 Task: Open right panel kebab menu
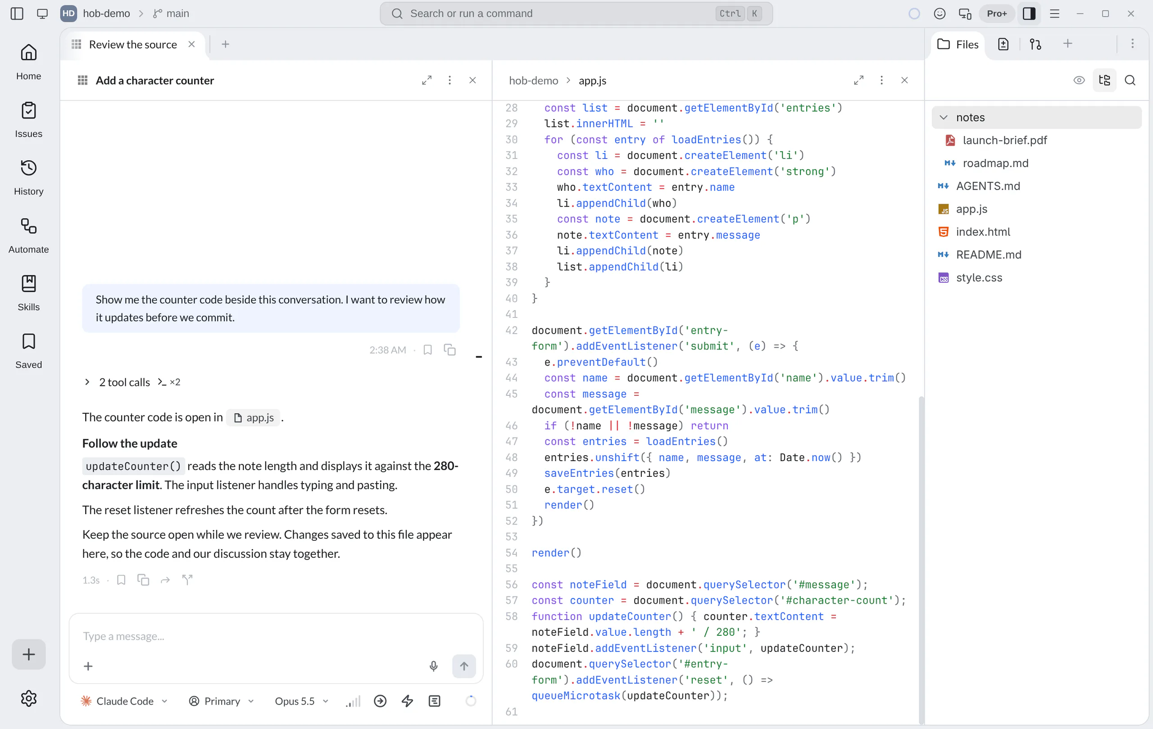point(1132,44)
